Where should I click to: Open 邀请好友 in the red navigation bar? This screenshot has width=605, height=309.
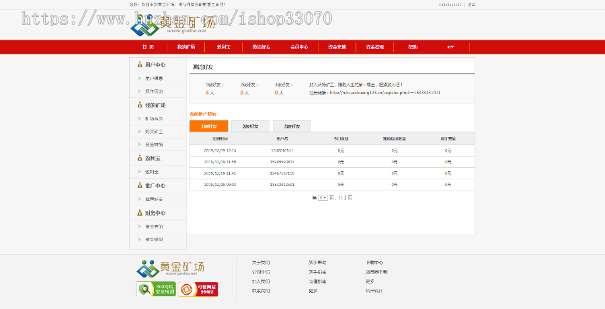261,47
